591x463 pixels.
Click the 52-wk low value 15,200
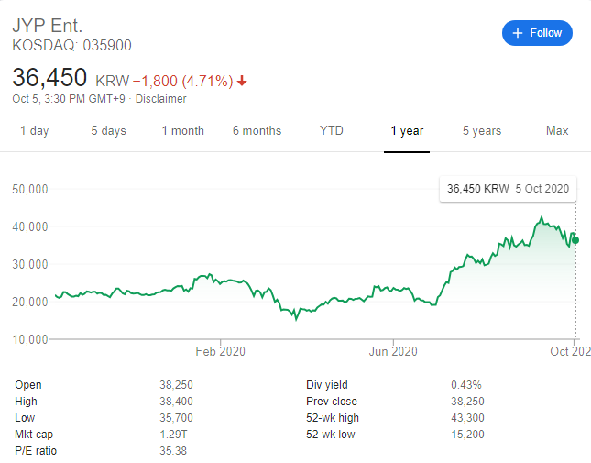pyautogui.click(x=467, y=435)
